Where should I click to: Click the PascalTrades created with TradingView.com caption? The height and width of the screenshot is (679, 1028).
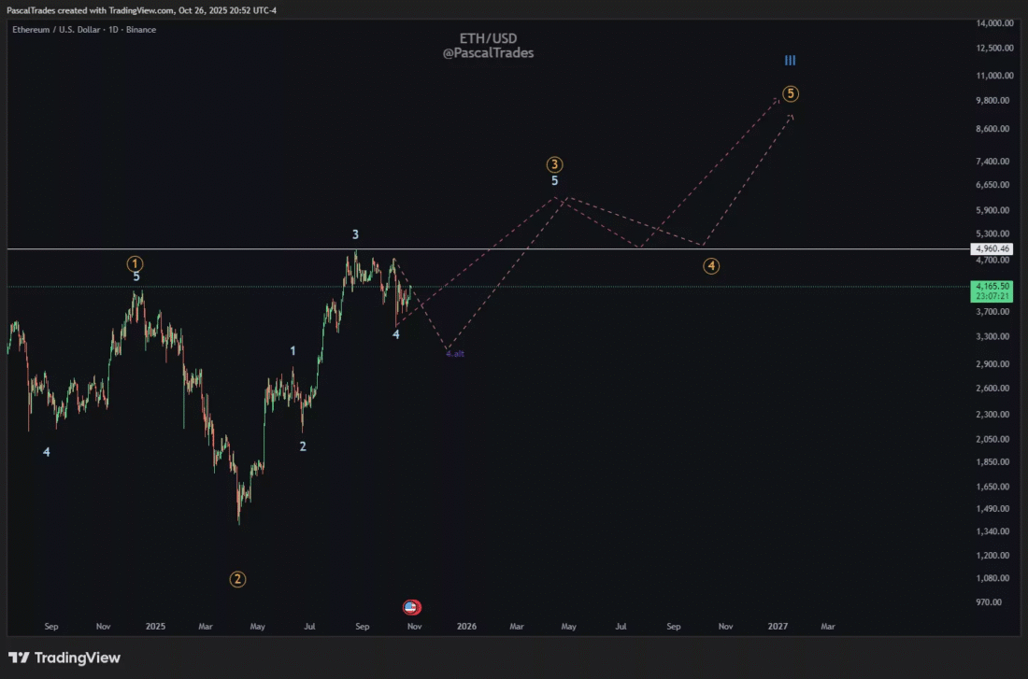(140, 10)
